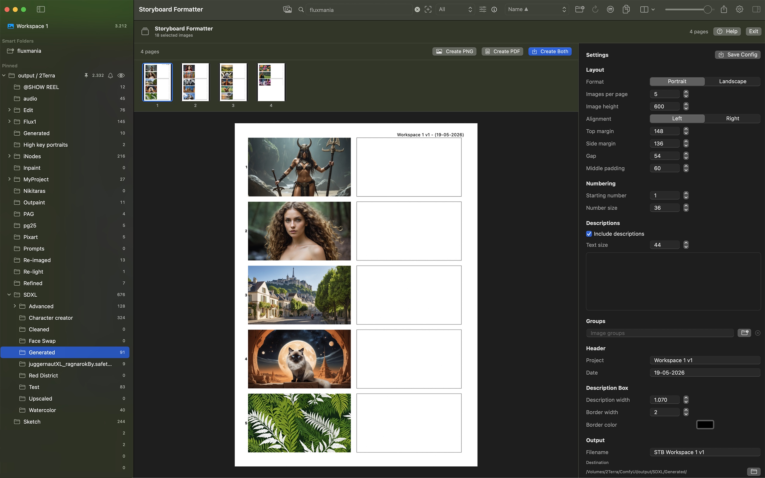Click the search magnifier icon
The image size is (765, 478).
pos(301,10)
